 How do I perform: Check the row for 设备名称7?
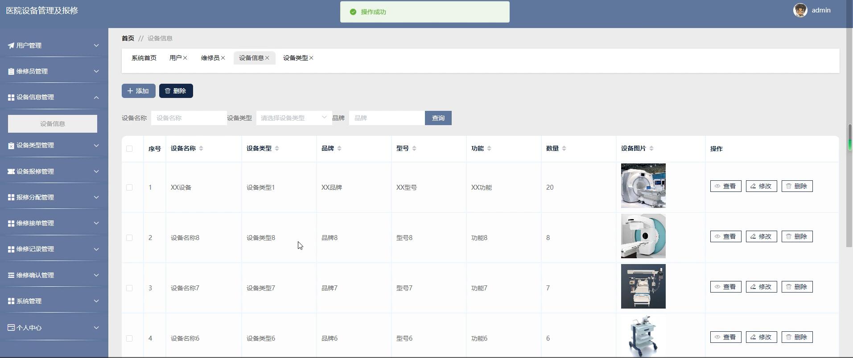pos(129,288)
